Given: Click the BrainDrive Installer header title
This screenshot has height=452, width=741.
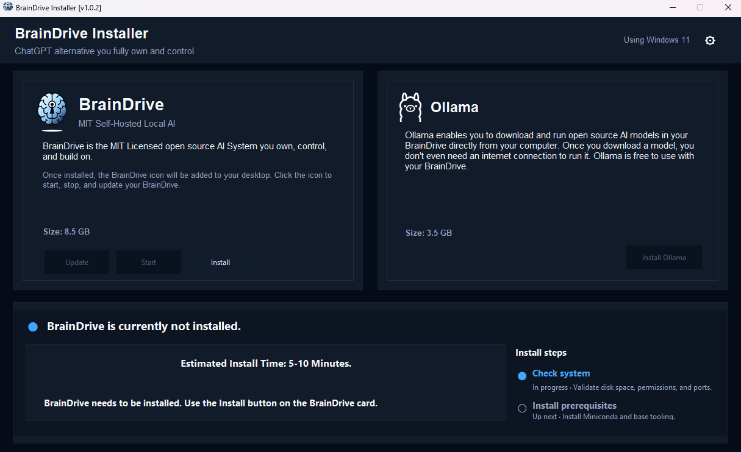Looking at the screenshot, I should point(82,34).
